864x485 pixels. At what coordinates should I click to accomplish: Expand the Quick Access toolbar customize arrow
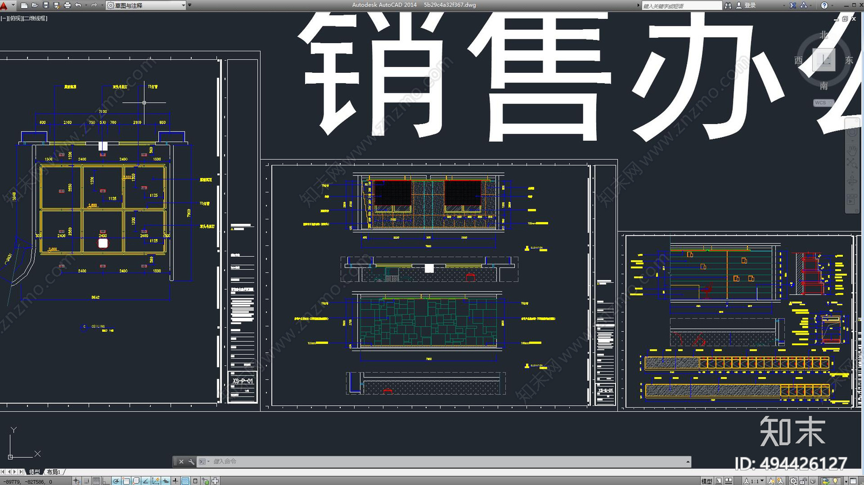tap(190, 5)
